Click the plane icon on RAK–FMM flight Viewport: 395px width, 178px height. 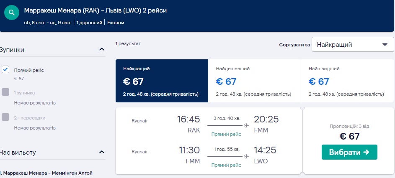click(246, 125)
